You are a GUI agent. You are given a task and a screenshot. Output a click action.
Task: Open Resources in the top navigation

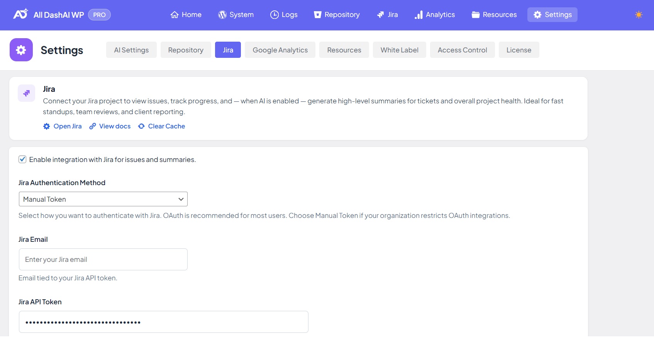(494, 15)
